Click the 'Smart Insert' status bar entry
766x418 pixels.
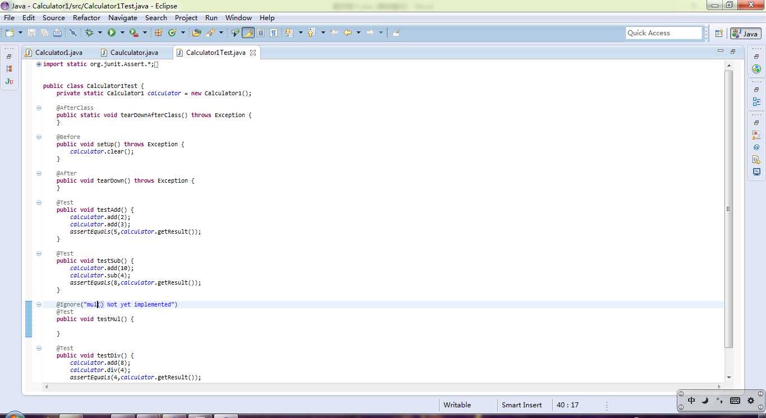tap(522, 405)
